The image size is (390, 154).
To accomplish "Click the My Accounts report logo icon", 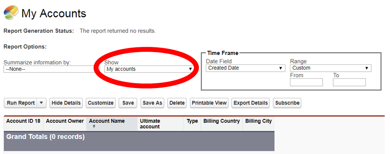I will (11, 12).
